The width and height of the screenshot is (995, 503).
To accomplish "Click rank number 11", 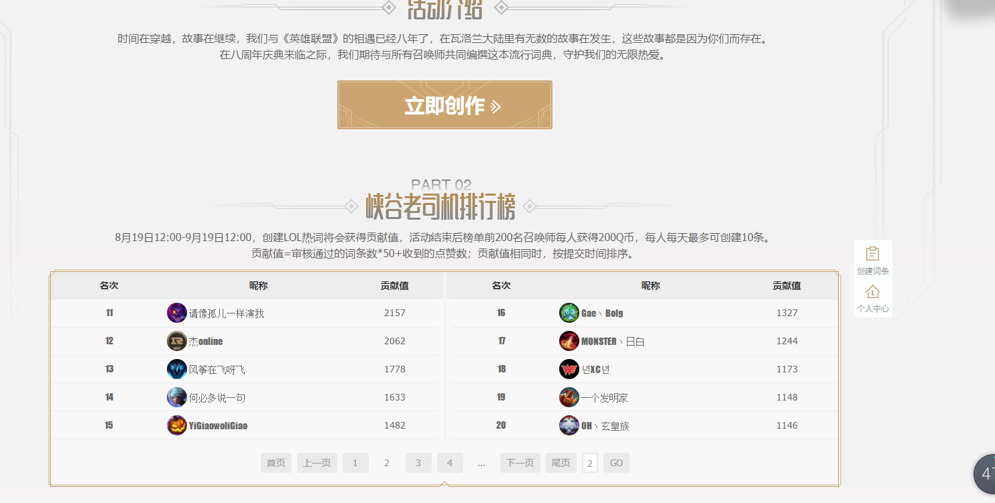I will point(109,313).
